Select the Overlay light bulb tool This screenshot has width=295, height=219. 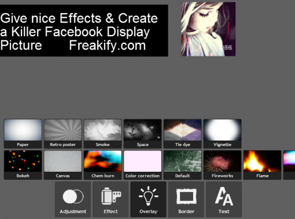[148, 199]
